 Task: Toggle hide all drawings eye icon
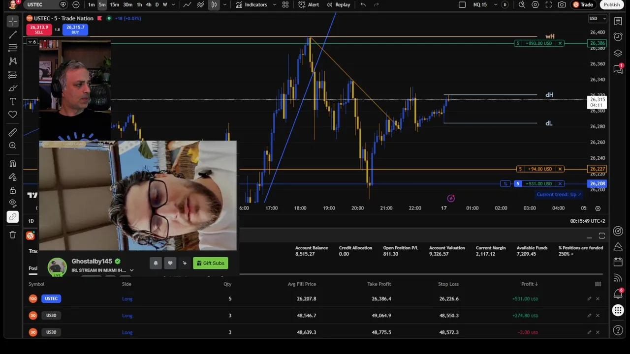click(13, 204)
